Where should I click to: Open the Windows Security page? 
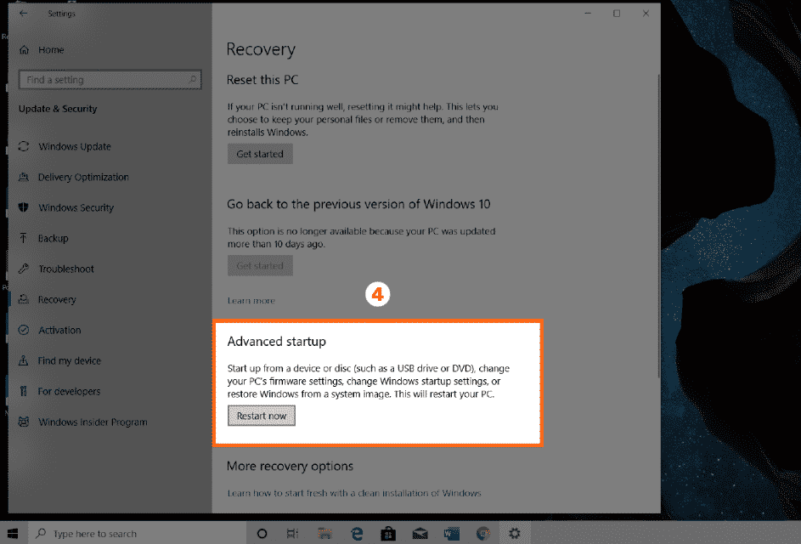click(x=76, y=207)
